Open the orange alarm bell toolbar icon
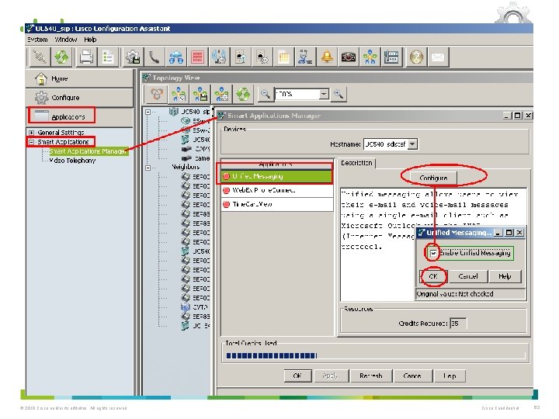This screenshot has width=559, height=419. click(327, 57)
